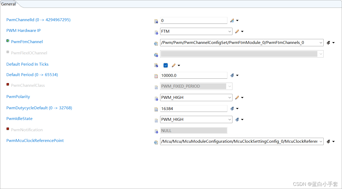Screen dimensions: 342x189
Task: Click the PwmFtmChannel label link
Action: (27, 42)
